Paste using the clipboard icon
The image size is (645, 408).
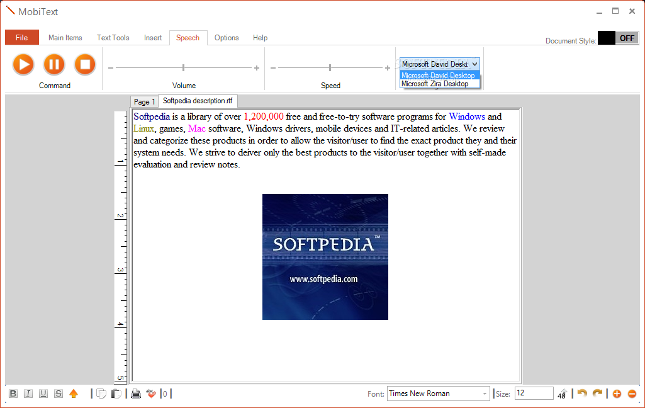pyautogui.click(x=116, y=394)
